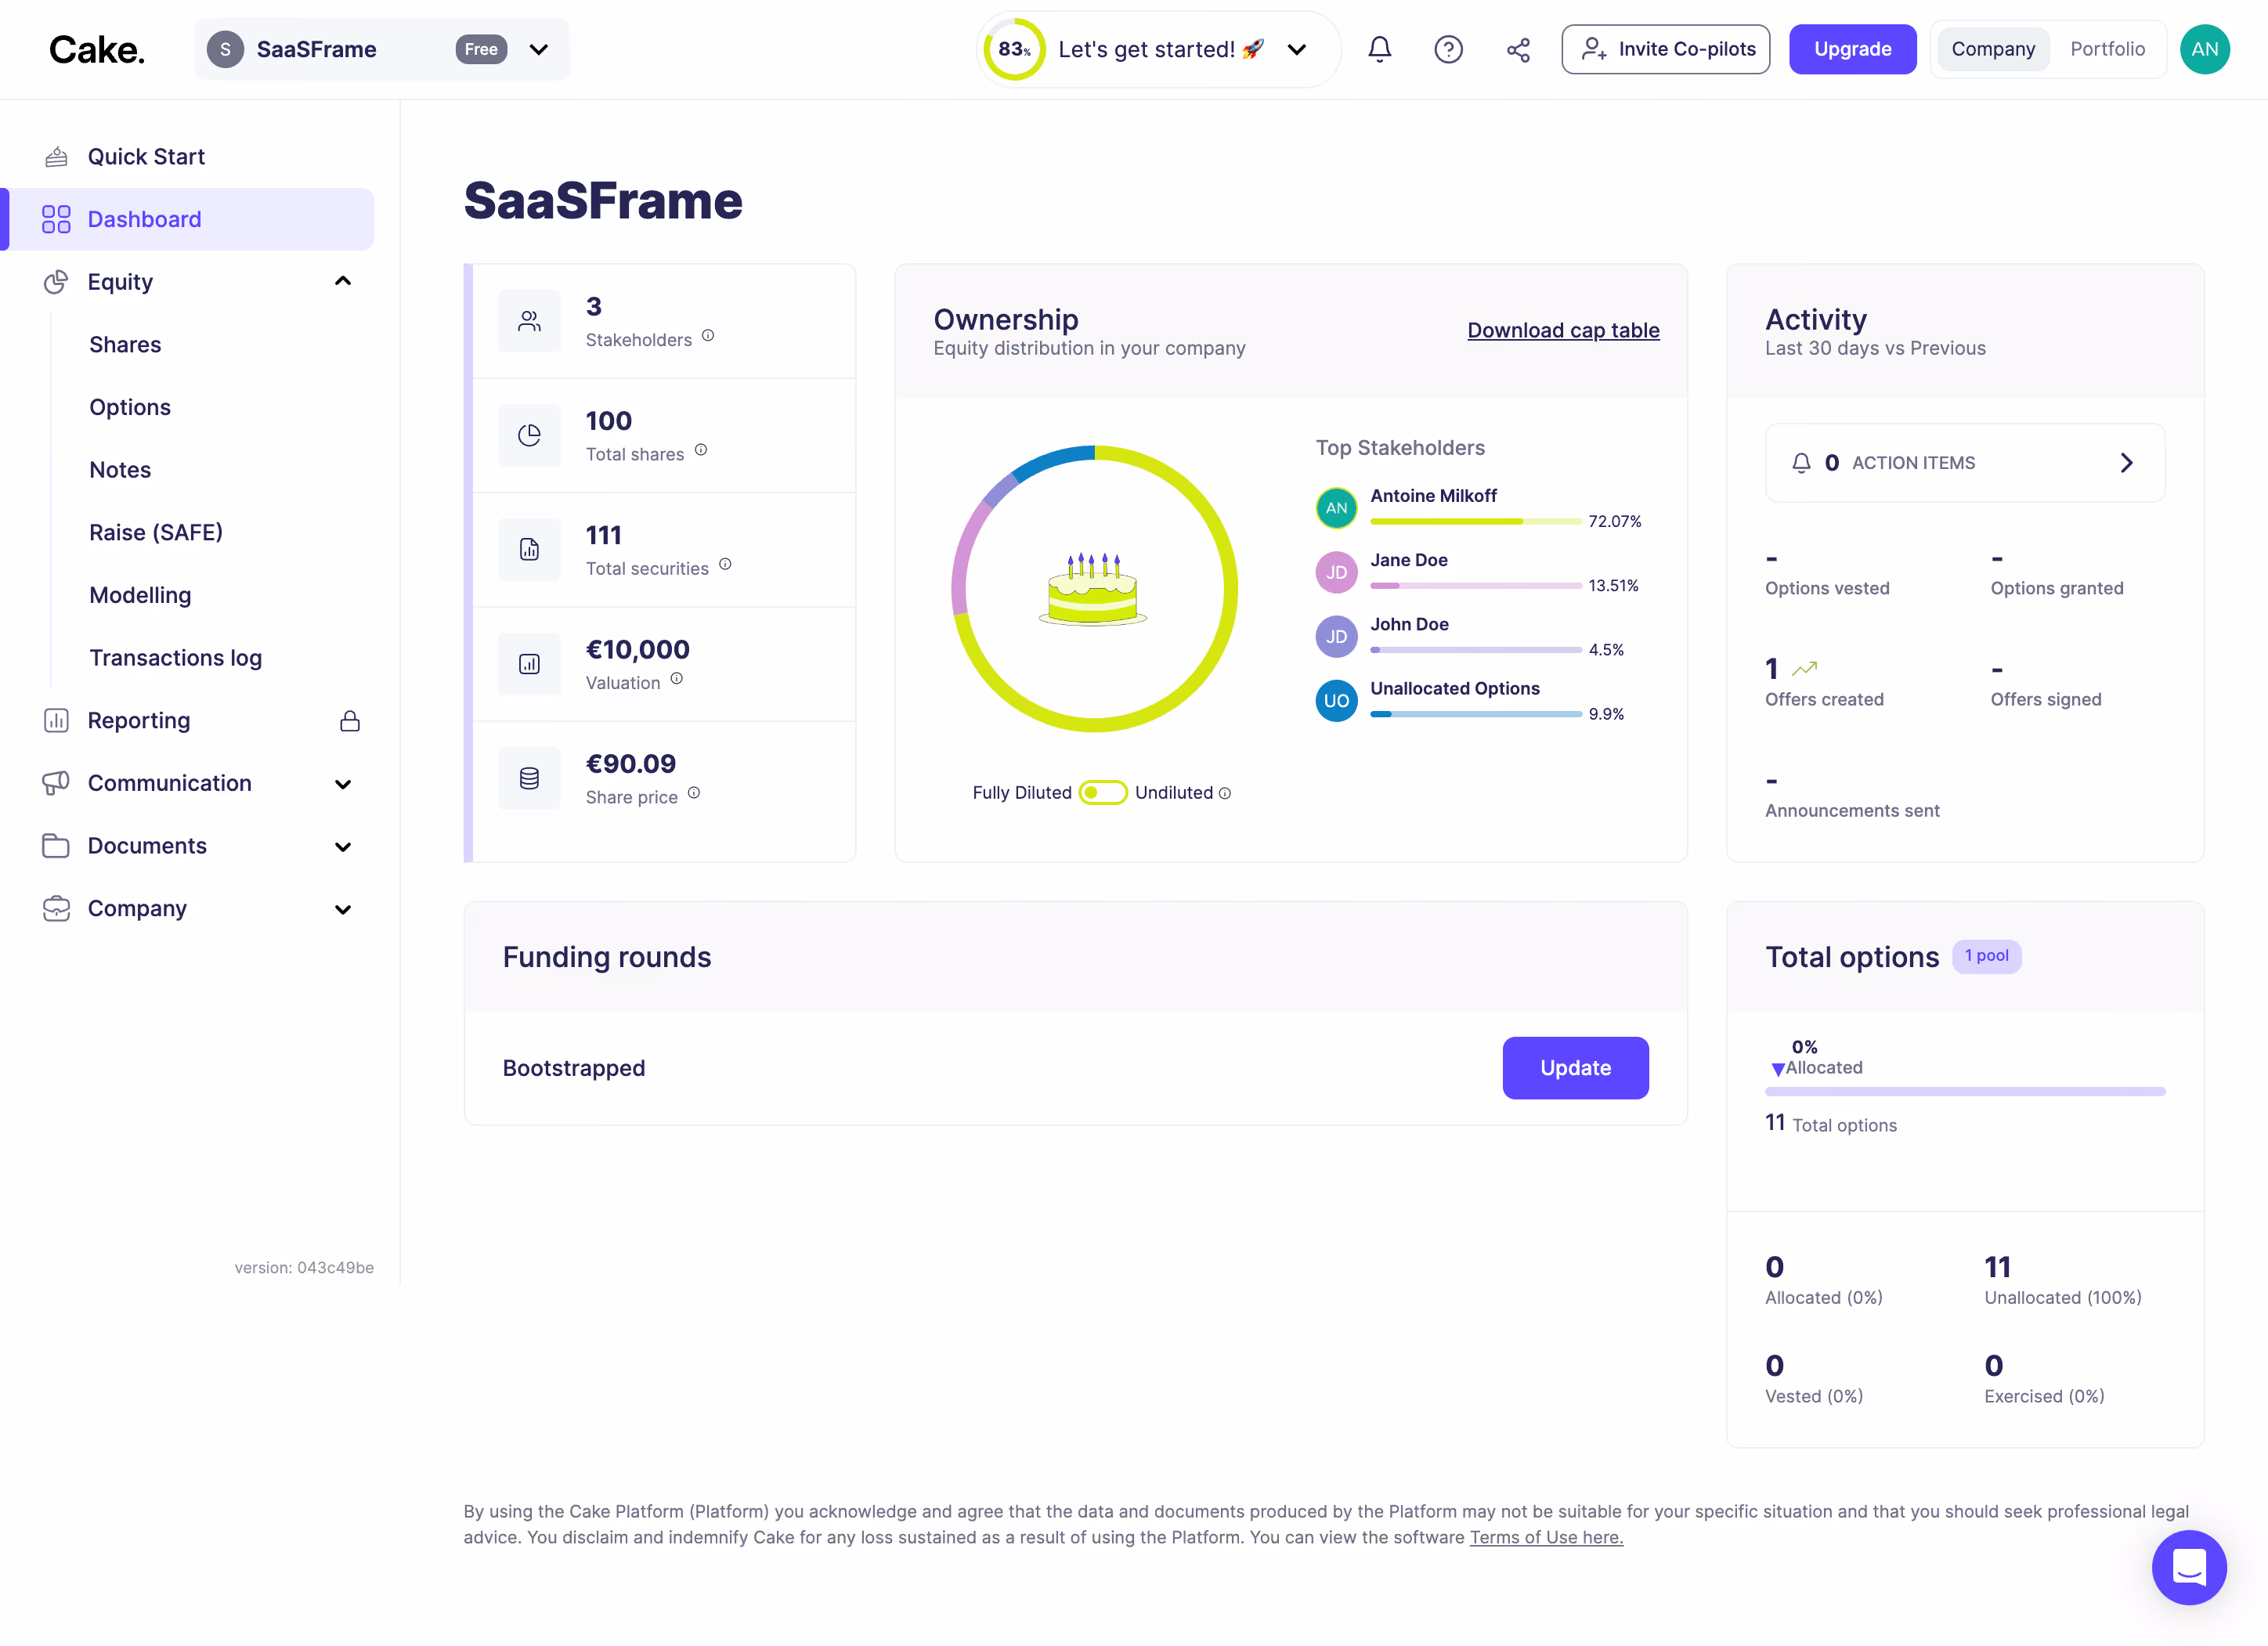
Task: Click Antoine Milkoff ownership progress bar
Action: point(1476,521)
